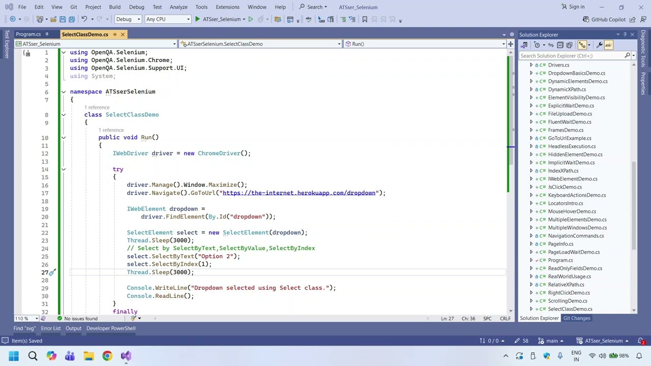Collapse the namespace ATSserSelenium code block
The height and width of the screenshot is (366, 651).
point(64,91)
